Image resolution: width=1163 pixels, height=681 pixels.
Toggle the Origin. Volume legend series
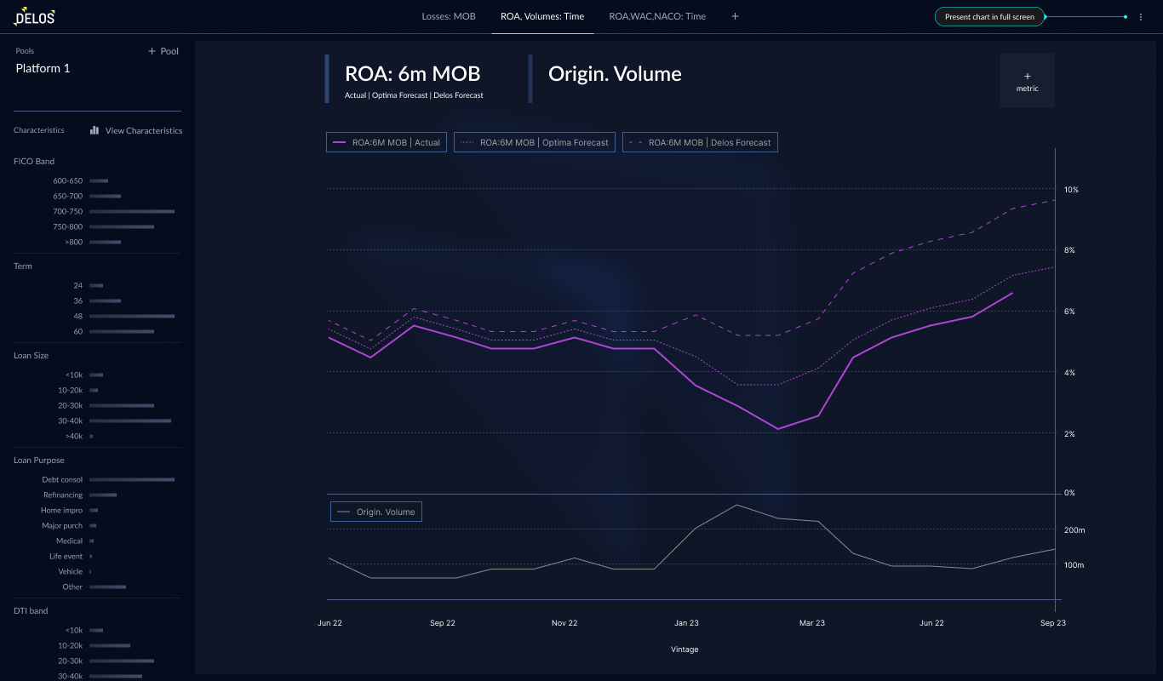click(x=375, y=512)
